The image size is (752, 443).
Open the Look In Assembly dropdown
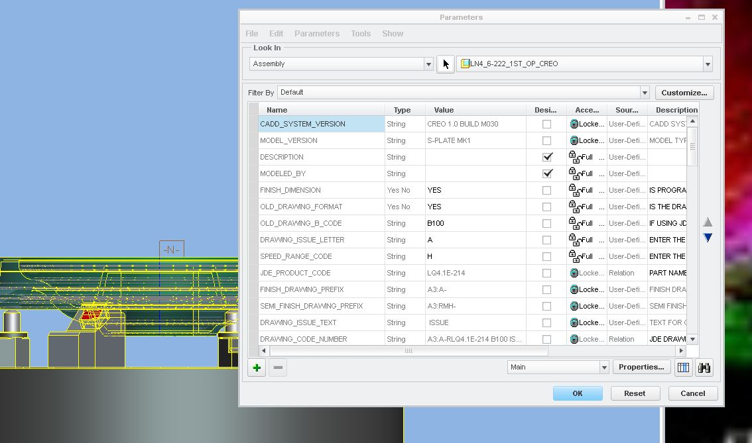coord(428,64)
